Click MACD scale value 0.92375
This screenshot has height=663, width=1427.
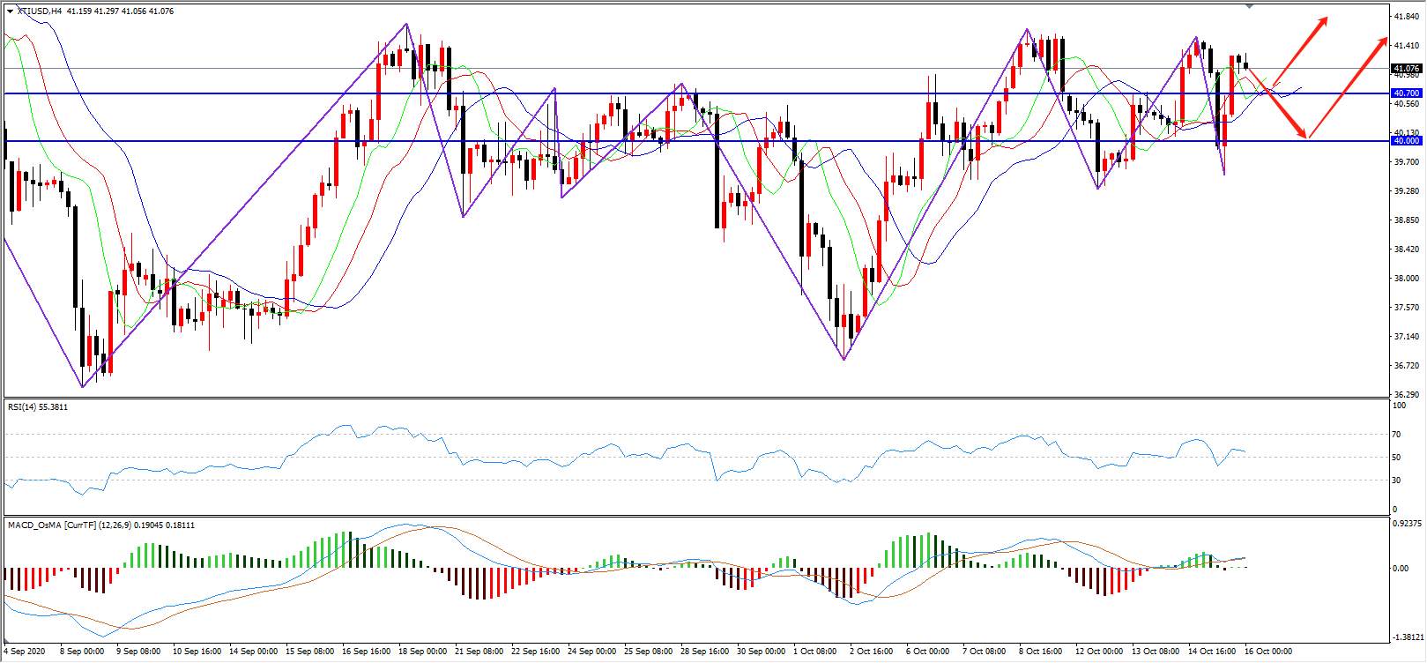(x=1408, y=524)
